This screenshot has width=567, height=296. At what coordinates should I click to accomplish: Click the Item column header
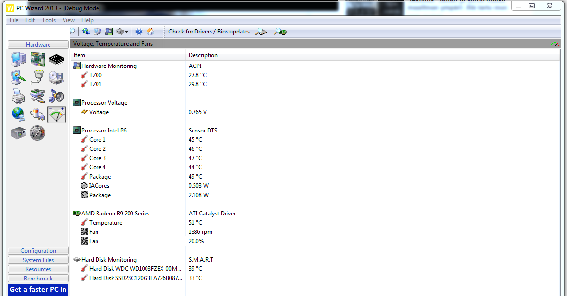[x=128, y=55]
